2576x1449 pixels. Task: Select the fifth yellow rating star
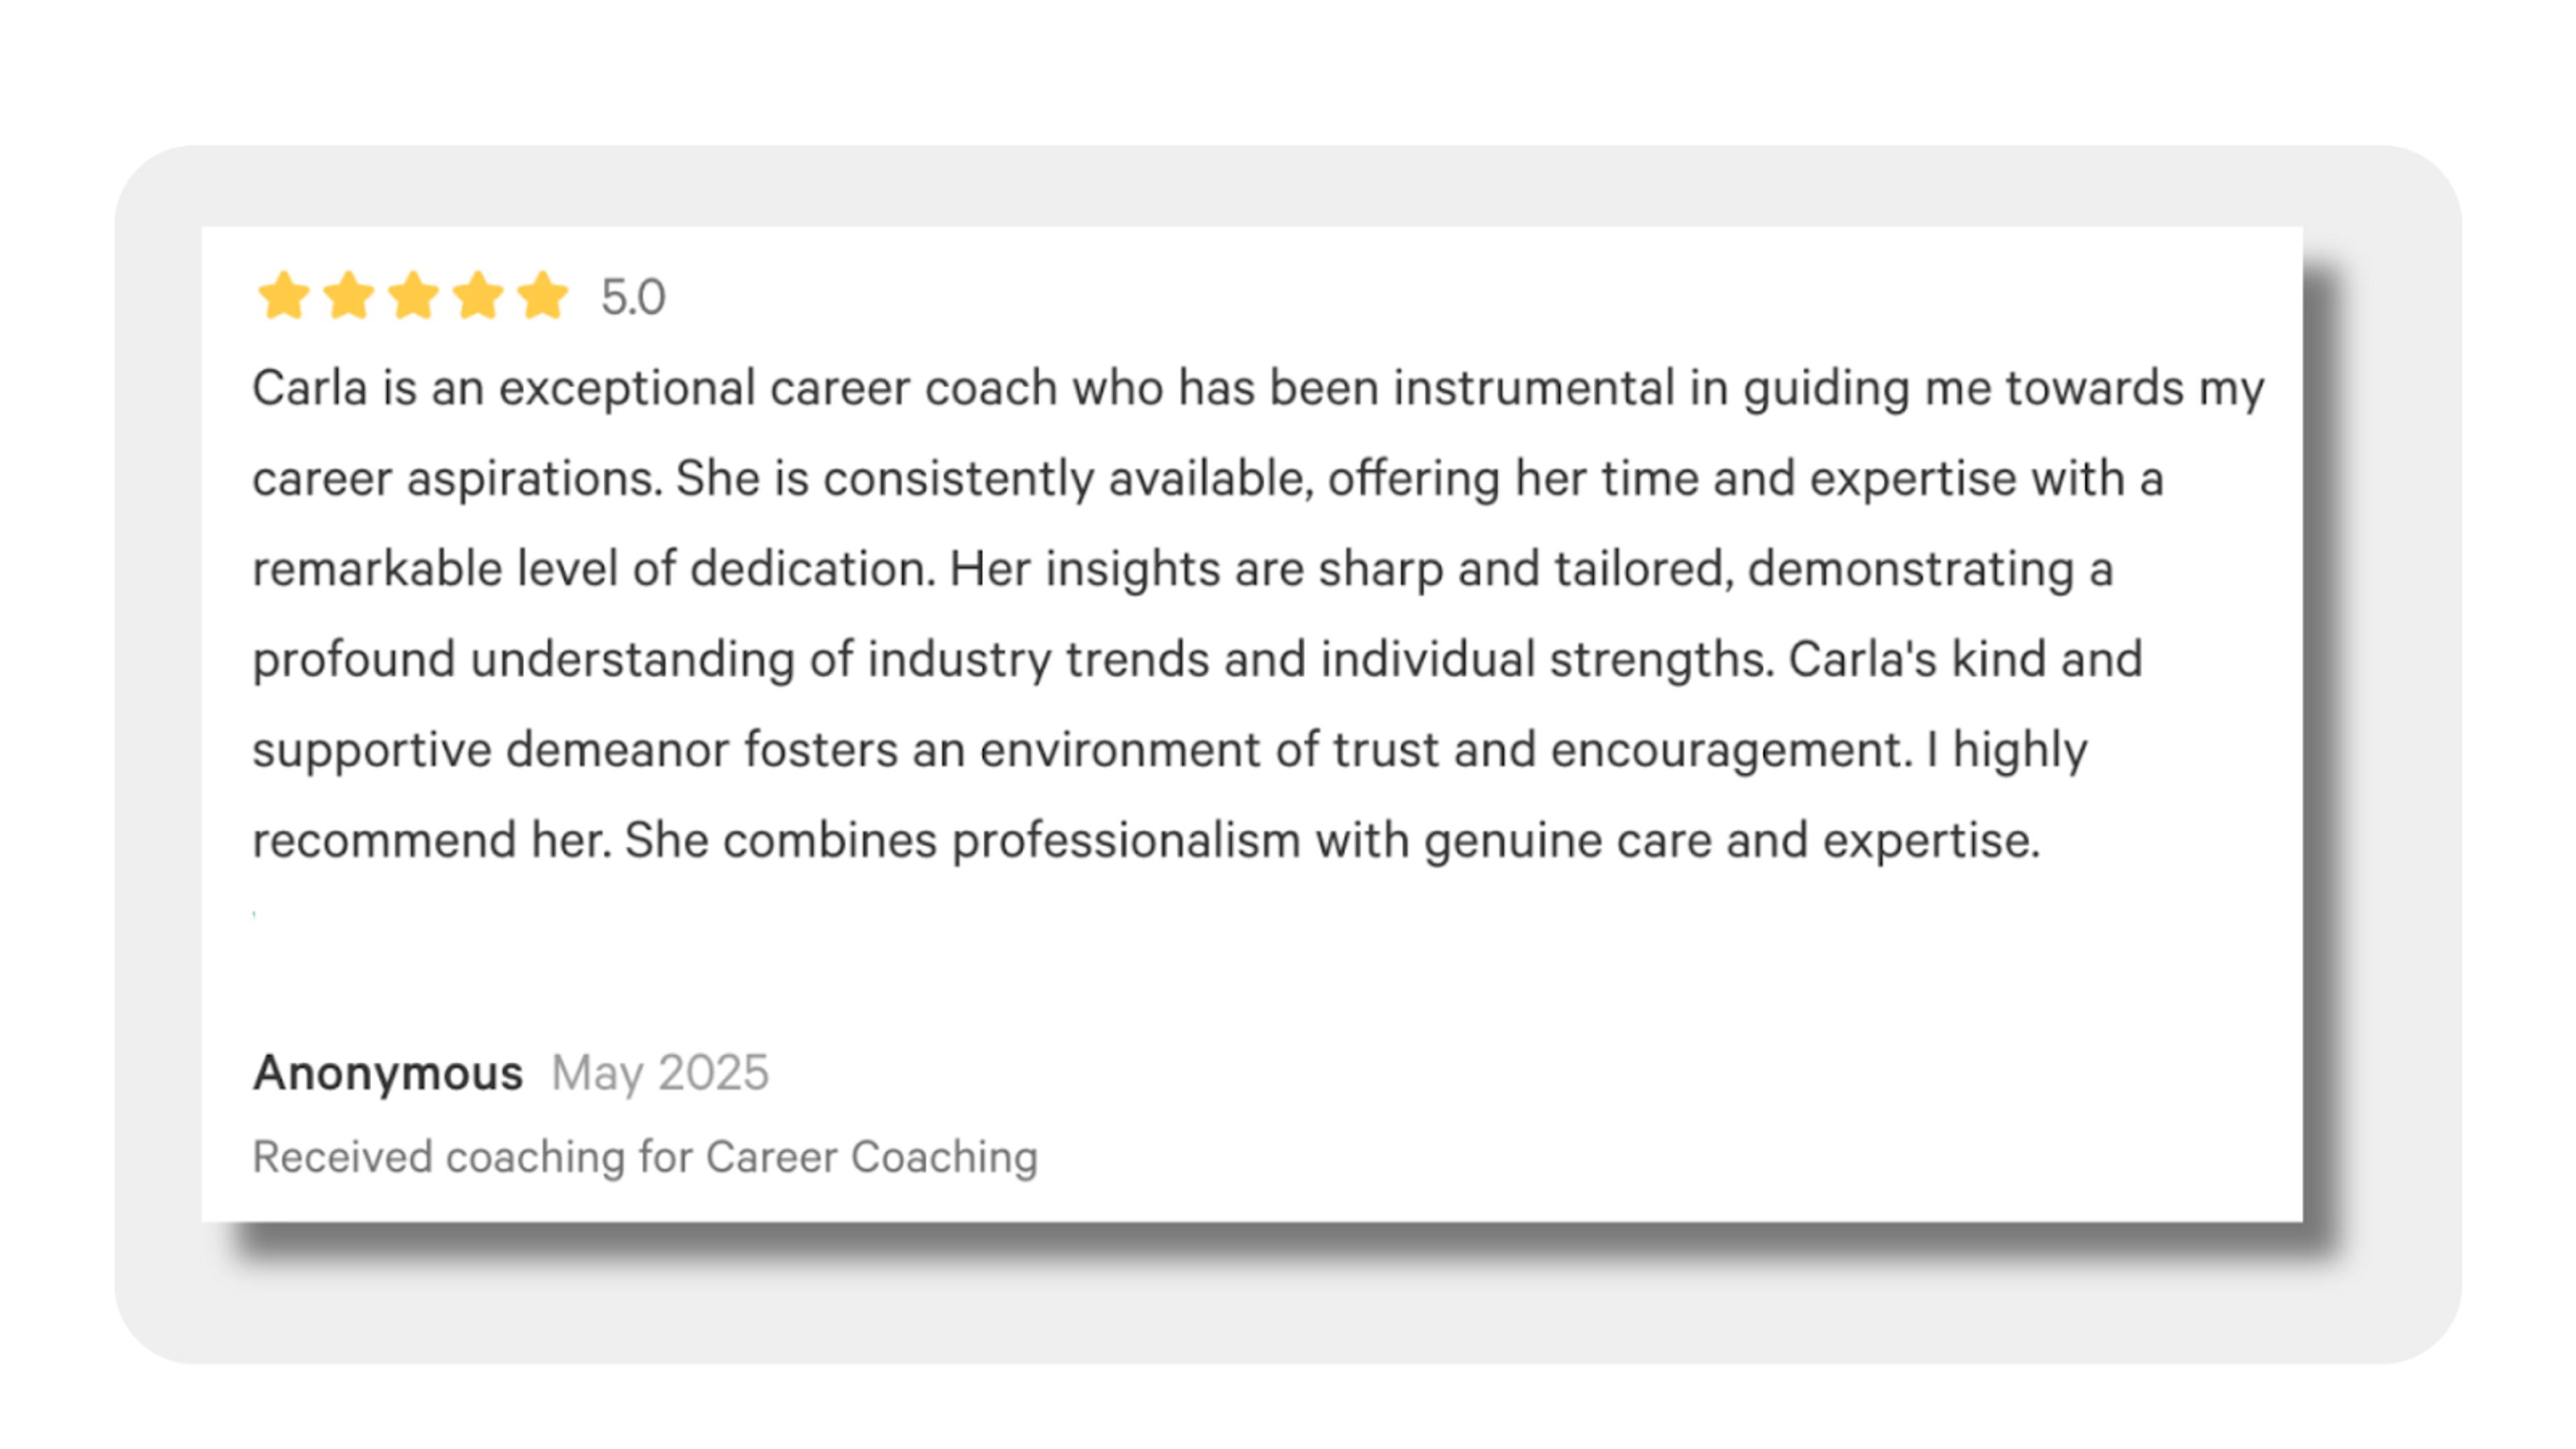pyautogui.click(x=543, y=296)
